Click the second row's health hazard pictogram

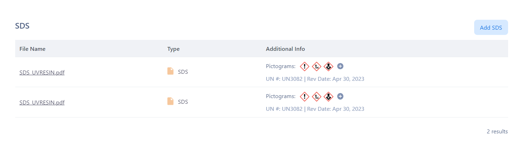click(328, 96)
